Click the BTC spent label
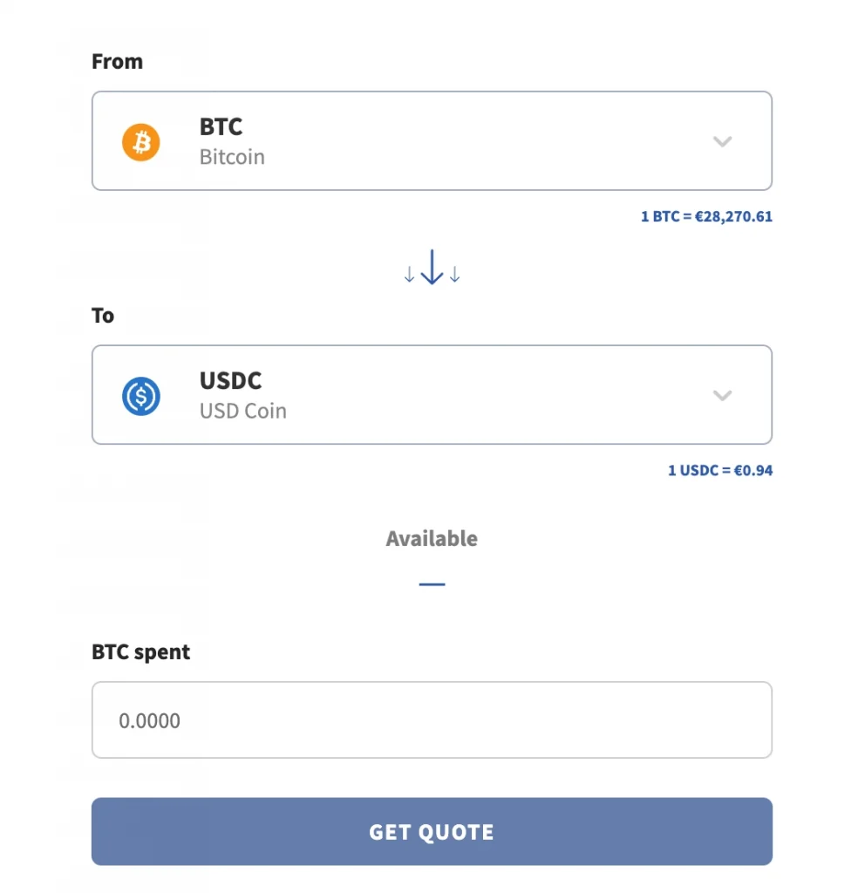This screenshot has height=893, width=865. [140, 652]
